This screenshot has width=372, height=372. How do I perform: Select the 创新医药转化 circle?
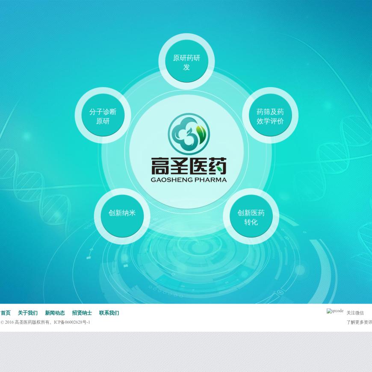coord(251,216)
